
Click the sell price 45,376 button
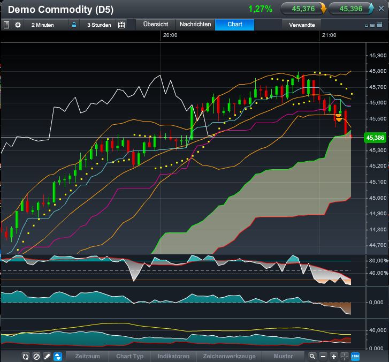tap(303, 9)
